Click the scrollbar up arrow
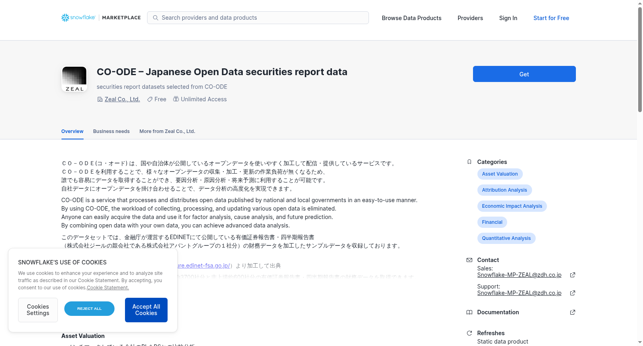Screen dimensions: 643x346 click(640, 3)
